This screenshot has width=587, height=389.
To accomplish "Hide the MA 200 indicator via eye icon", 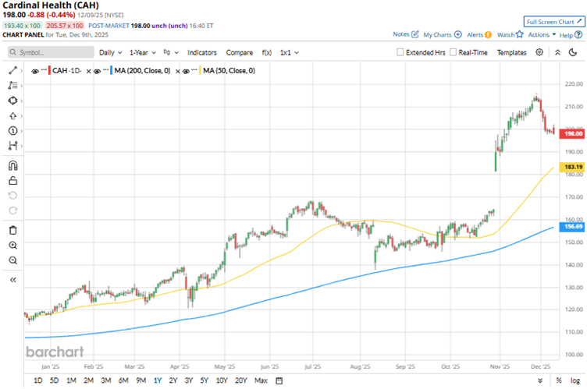I will click(98, 70).
